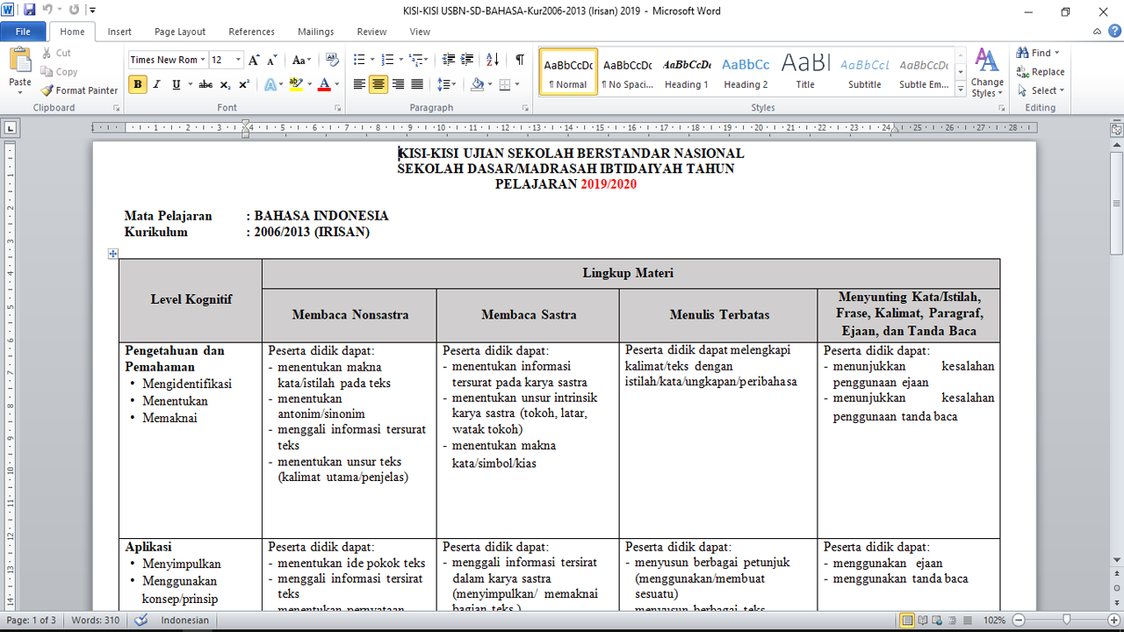Click the 102% zoom level

[x=994, y=620]
